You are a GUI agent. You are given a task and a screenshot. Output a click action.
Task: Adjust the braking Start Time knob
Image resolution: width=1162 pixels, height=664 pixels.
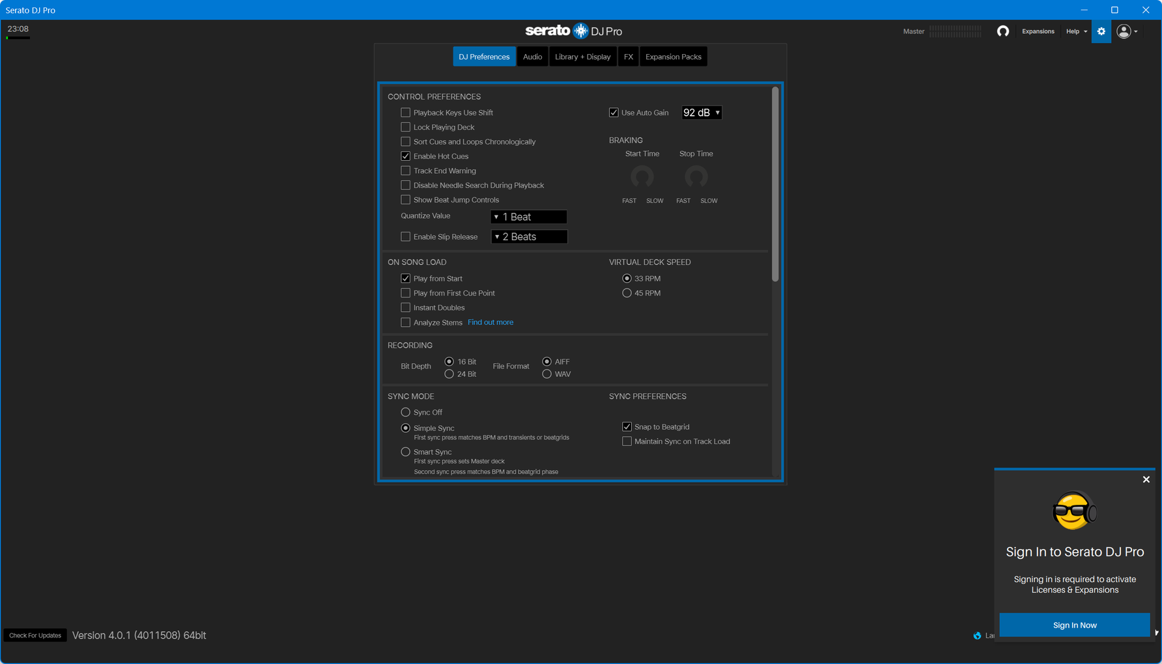642,176
